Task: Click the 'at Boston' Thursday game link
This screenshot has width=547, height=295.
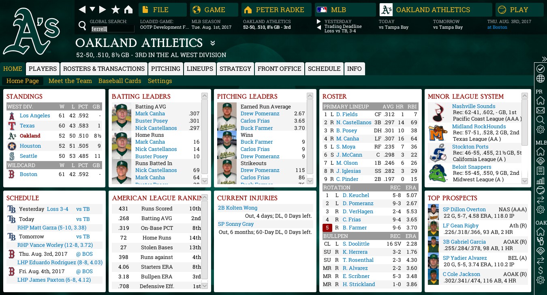Action: pos(497,27)
